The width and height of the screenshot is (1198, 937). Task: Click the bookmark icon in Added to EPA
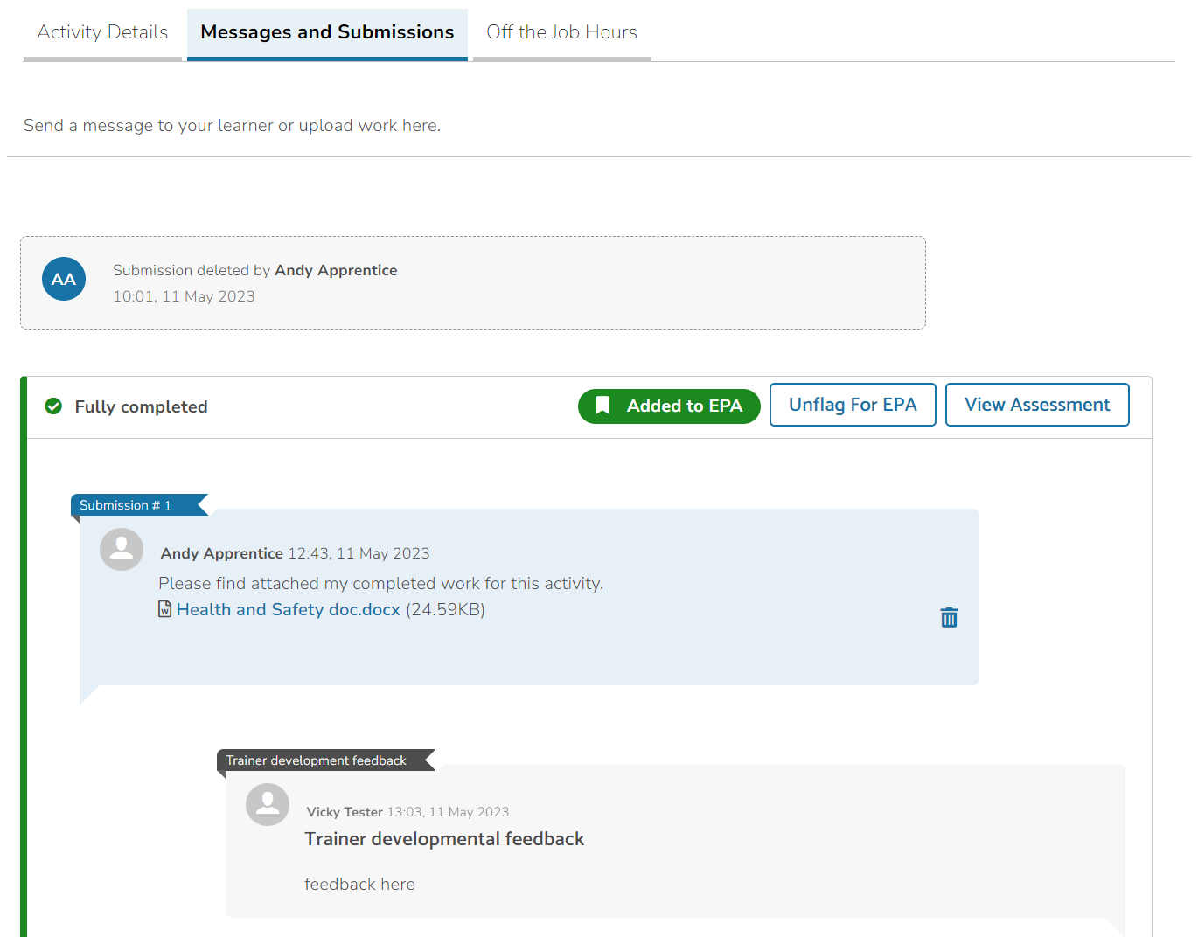click(602, 406)
